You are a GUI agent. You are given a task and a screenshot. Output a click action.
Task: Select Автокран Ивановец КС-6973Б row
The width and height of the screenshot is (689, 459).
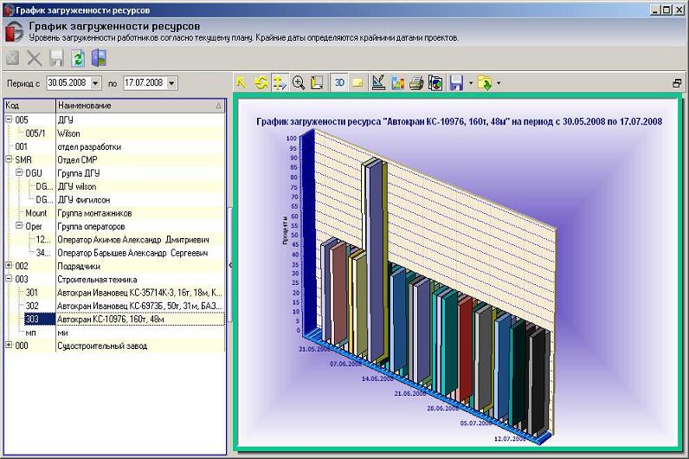pyautogui.click(x=114, y=306)
